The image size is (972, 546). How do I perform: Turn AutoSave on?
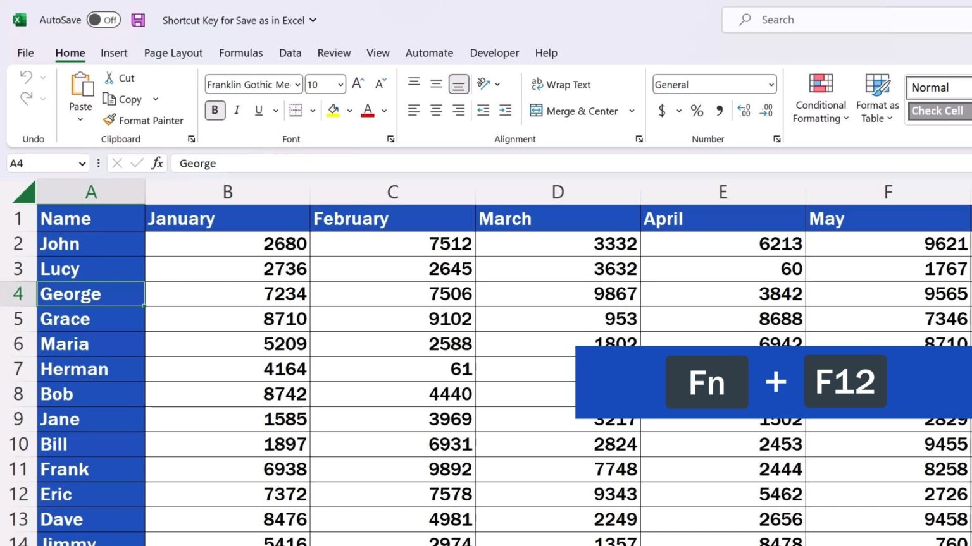point(103,20)
